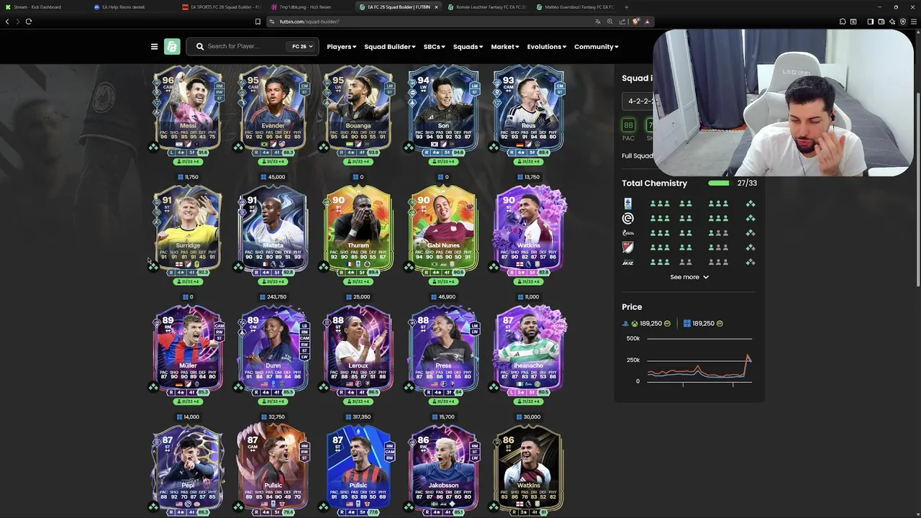Image resolution: width=921 pixels, height=518 pixels.
Task: Open the Evolutions dropdown menu
Action: pos(547,47)
